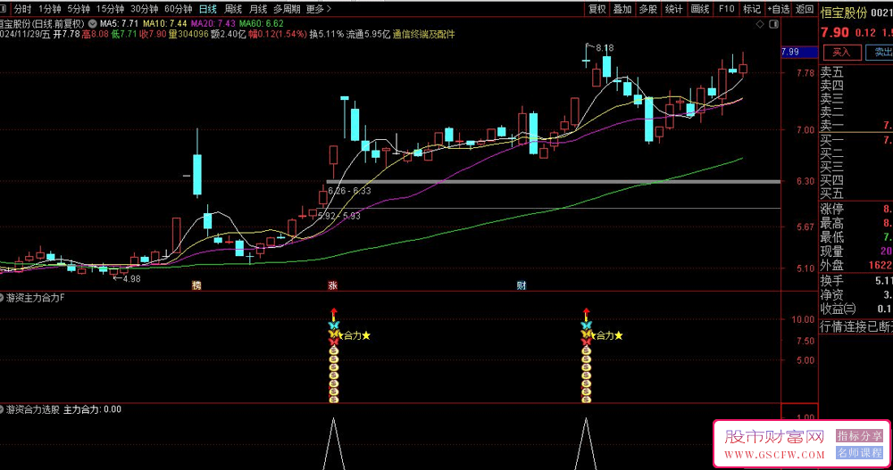Click the 指标分享 banner button
The image size is (893, 470).
(859, 436)
